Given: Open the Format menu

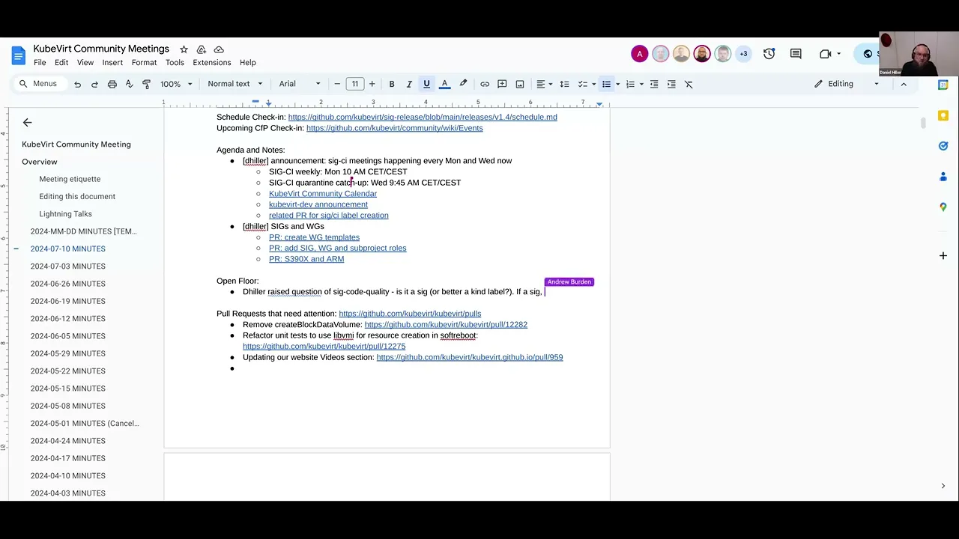Looking at the screenshot, I should (x=144, y=63).
